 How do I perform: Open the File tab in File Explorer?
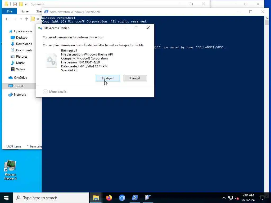10,11
